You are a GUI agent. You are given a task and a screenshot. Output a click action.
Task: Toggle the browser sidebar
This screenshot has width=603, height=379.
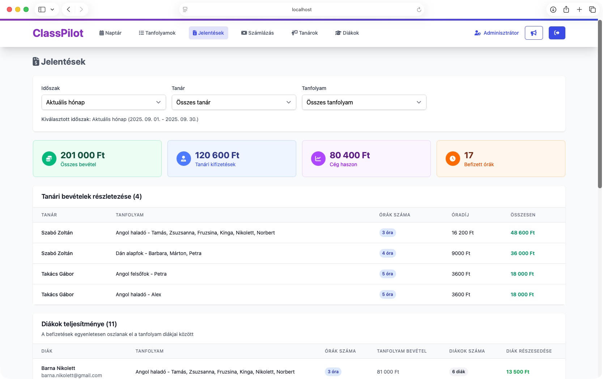pyautogui.click(x=42, y=10)
